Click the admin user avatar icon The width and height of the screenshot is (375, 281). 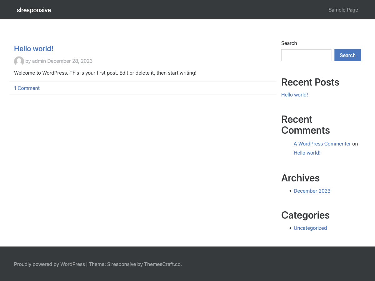pyautogui.click(x=19, y=61)
